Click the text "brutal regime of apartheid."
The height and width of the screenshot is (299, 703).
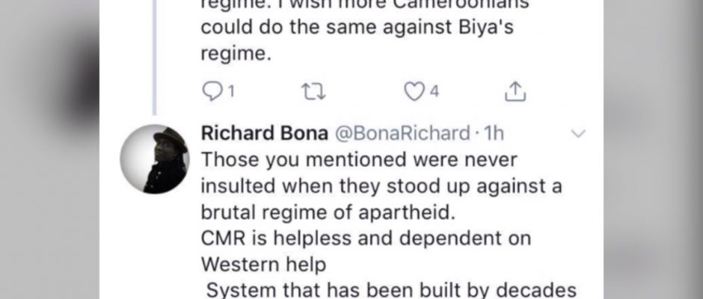(x=328, y=212)
